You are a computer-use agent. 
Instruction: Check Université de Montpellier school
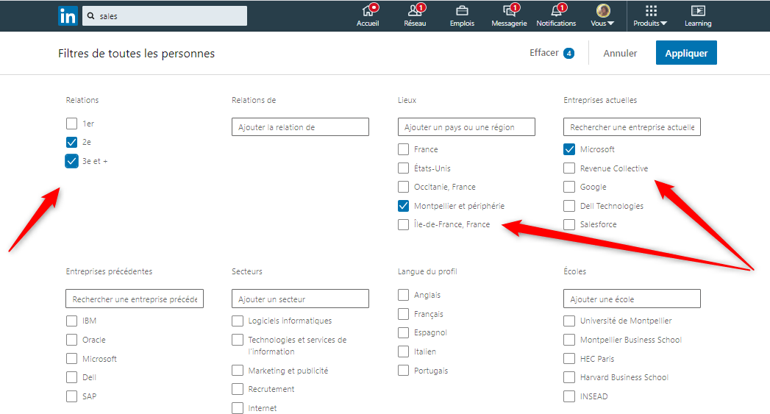click(569, 321)
